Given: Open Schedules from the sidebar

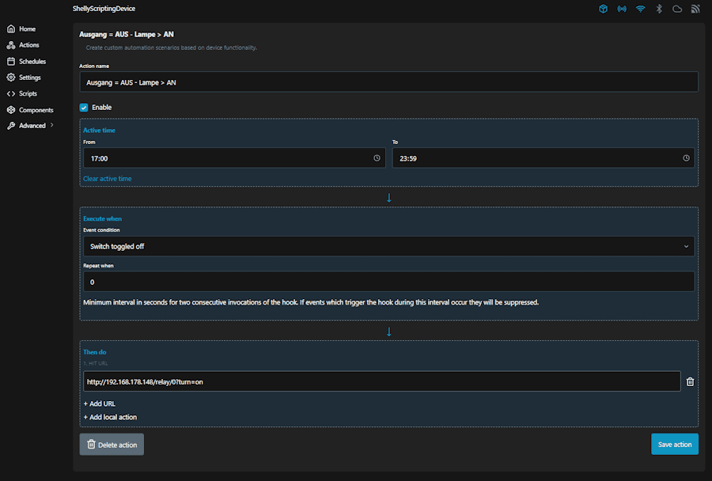Looking at the screenshot, I should [32, 61].
